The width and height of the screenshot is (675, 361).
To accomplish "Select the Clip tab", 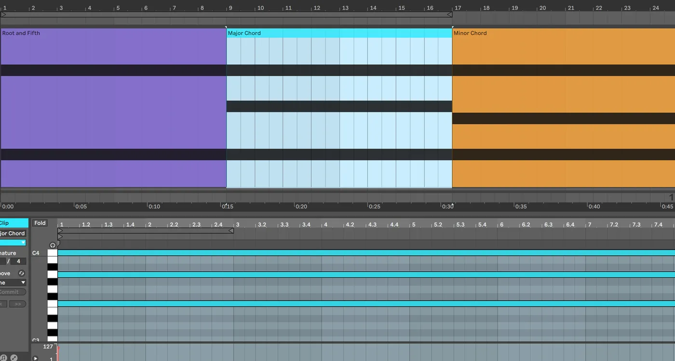I will (14, 223).
